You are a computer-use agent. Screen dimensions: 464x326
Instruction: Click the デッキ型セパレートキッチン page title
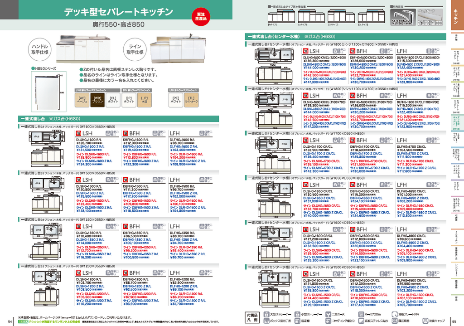(119, 11)
